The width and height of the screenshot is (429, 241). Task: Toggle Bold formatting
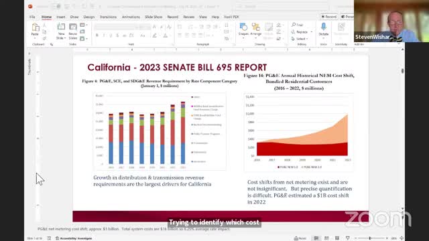(97, 35)
